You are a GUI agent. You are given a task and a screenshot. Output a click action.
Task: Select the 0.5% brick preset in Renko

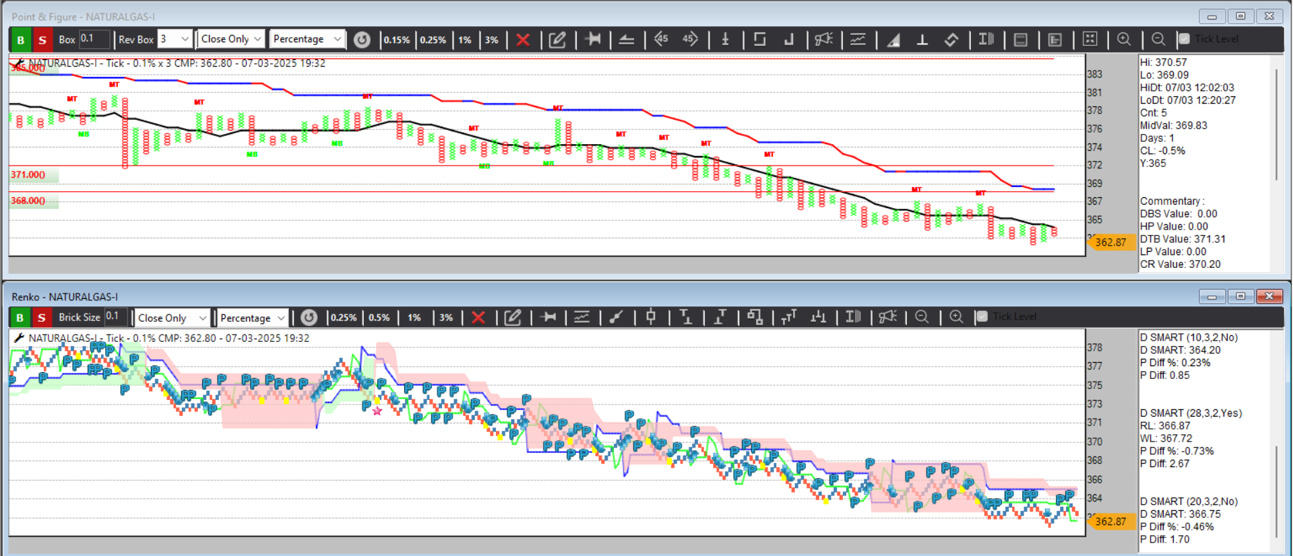point(379,318)
